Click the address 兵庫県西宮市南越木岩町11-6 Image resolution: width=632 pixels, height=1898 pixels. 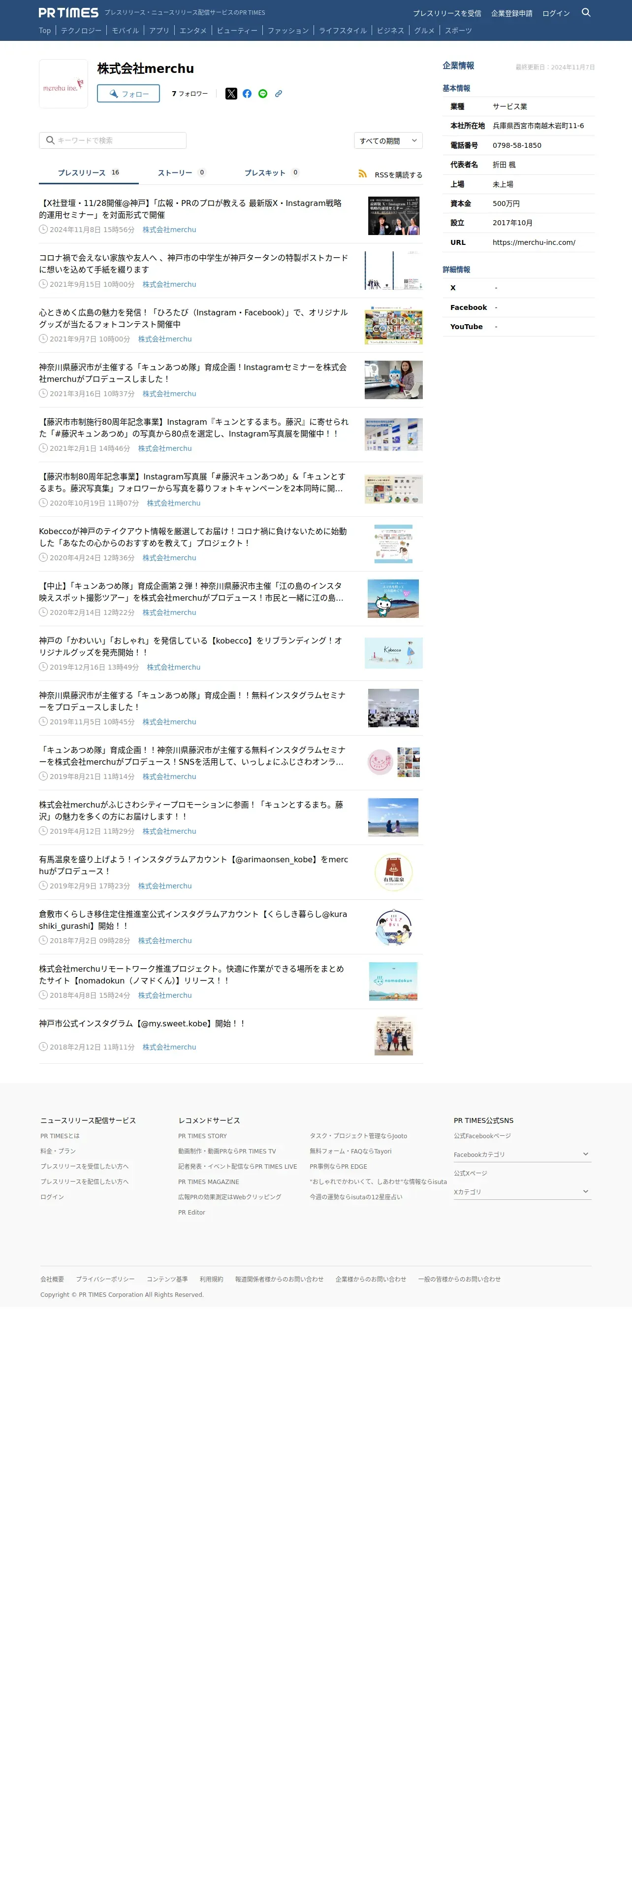click(538, 126)
